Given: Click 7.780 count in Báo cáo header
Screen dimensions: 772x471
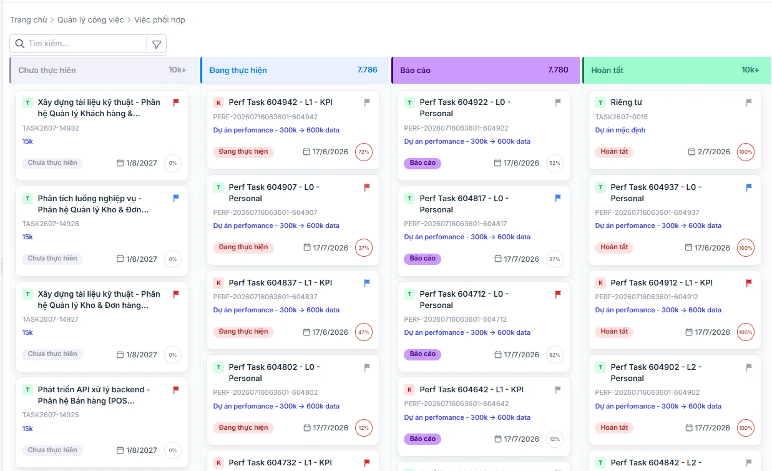Looking at the screenshot, I should point(558,70).
